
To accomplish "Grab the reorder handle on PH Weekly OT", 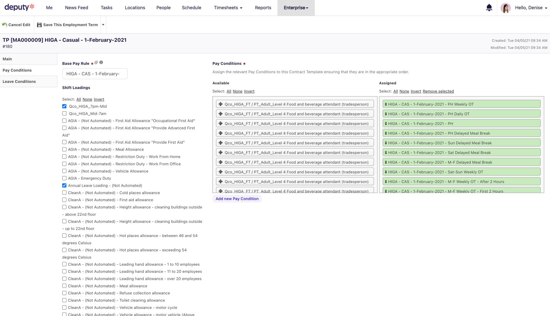I will point(386,104).
